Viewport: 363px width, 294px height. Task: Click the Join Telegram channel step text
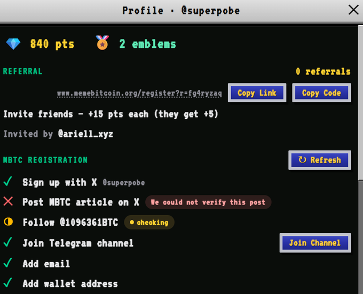78,243
